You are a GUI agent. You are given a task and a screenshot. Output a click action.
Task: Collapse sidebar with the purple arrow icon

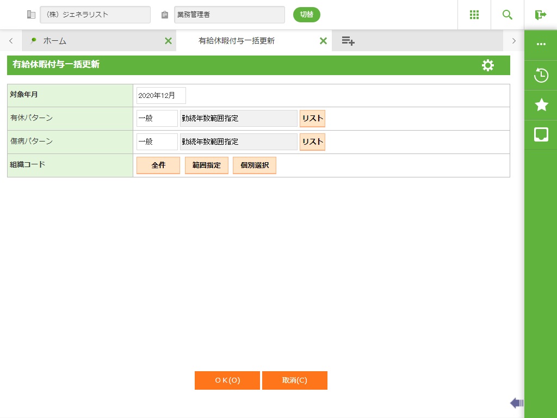[516, 403]
